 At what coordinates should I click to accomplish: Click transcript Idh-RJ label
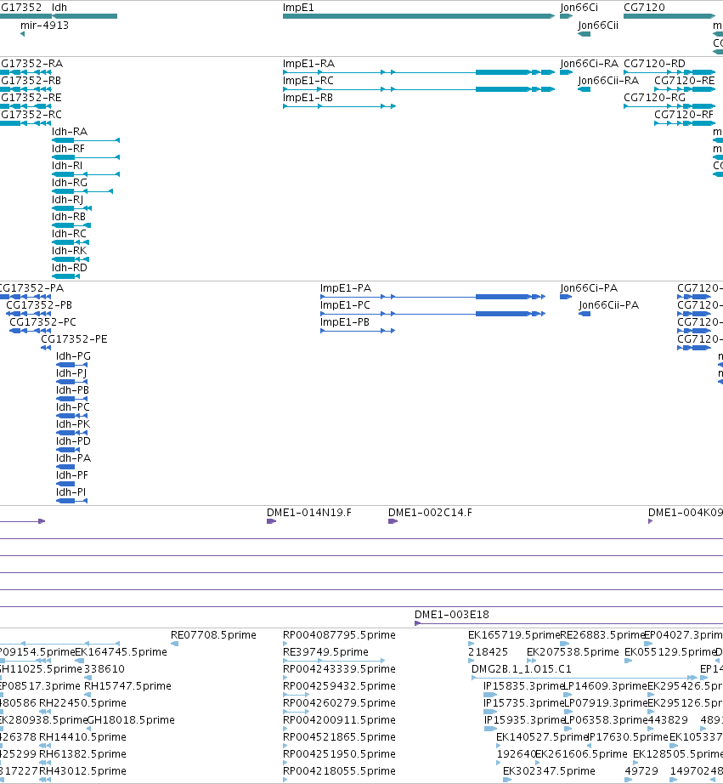(67, 200)
